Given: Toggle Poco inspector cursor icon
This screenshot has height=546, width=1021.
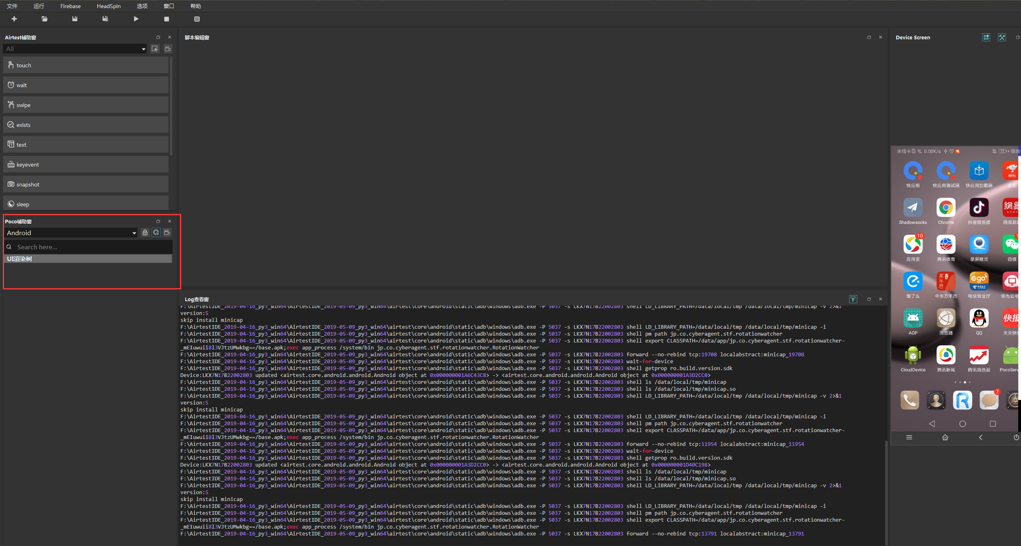Looking at the screenshot, I should tap(156, 233).
